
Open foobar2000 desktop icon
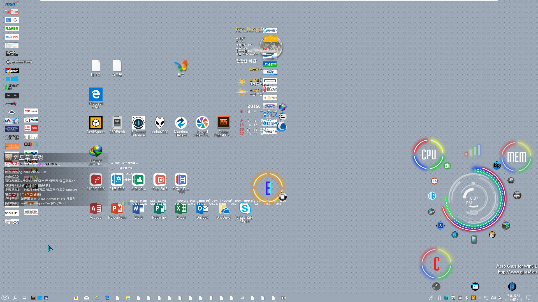click(160, 125)
